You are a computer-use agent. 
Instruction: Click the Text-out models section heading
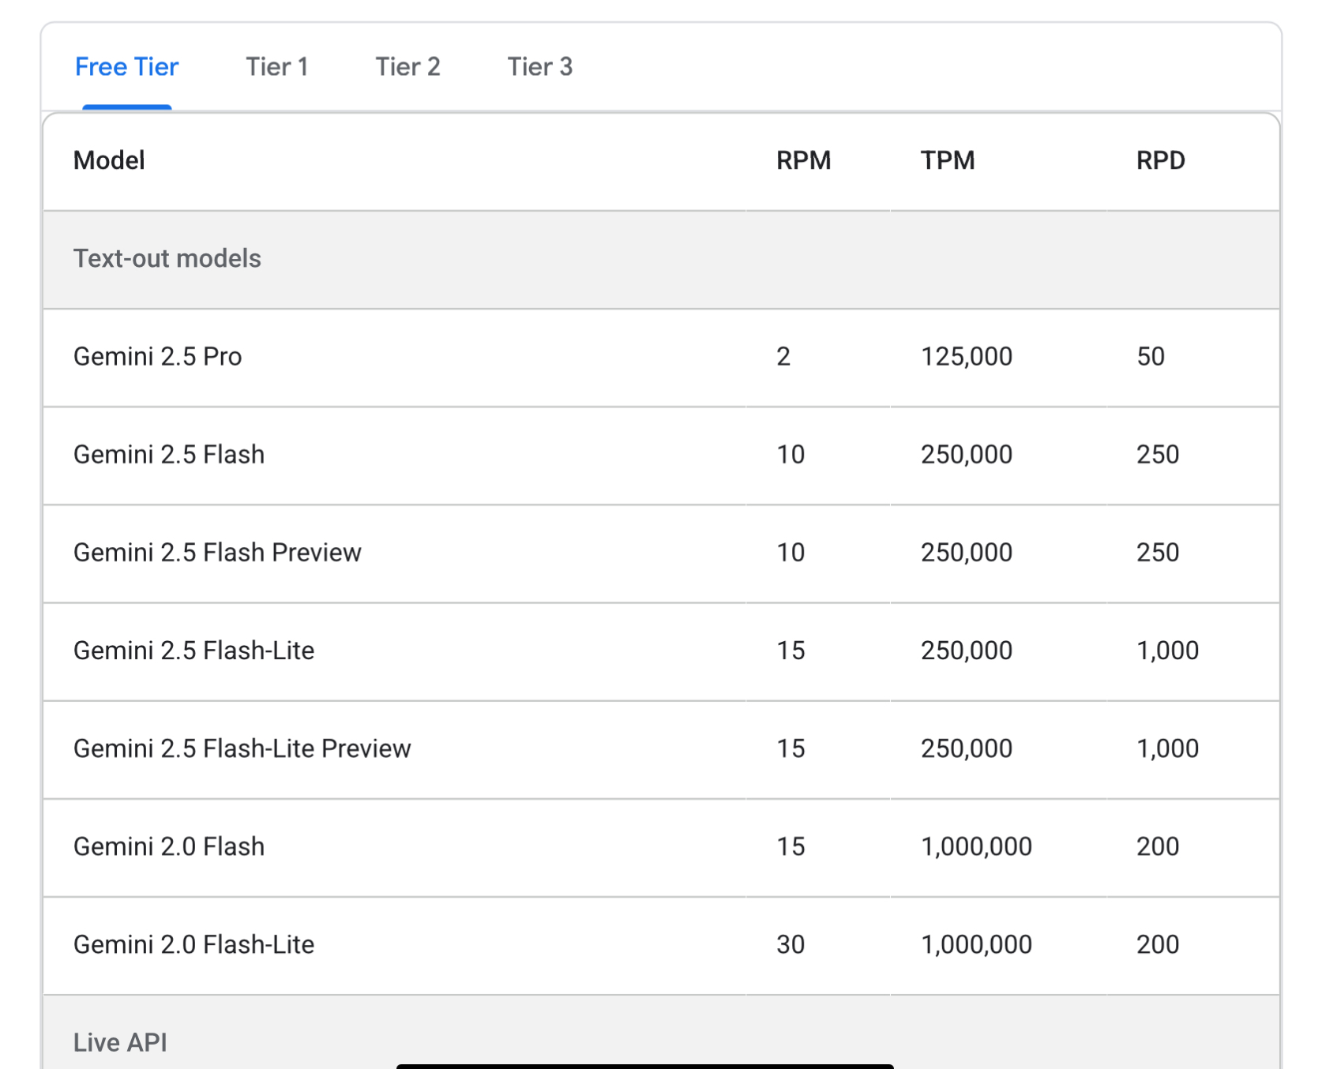(x=167, y=259)
